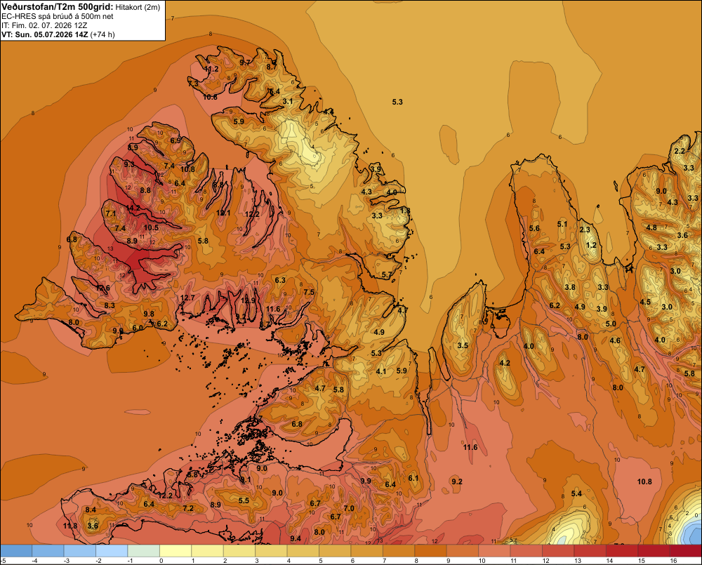Click the EC-HRES spá brúuð á 500m net text
The width and height of the screenshot is (702, 565).
[58, 17]
